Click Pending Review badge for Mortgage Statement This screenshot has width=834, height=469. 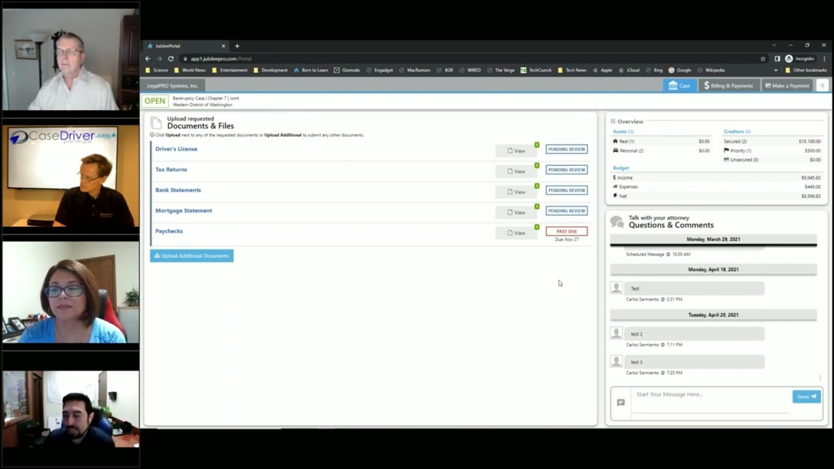tap(566, 211)
